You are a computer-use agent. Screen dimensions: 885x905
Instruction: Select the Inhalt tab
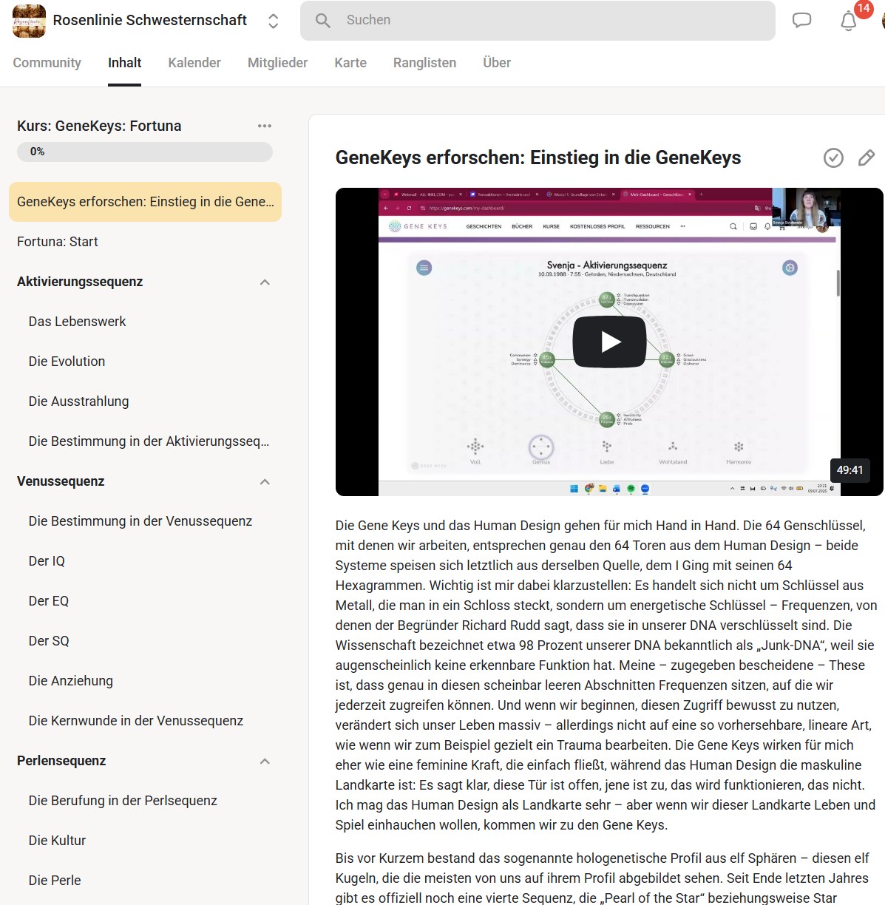(124, 63)
